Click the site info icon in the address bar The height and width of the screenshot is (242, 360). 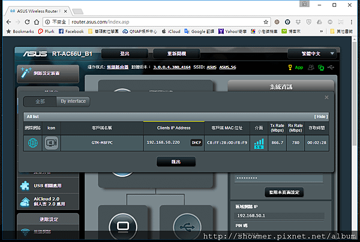pos(47,22)
